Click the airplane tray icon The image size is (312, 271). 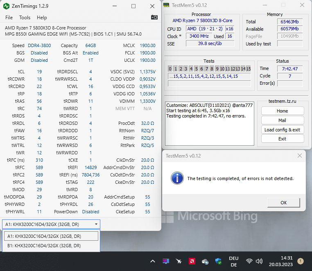[179, 261]
